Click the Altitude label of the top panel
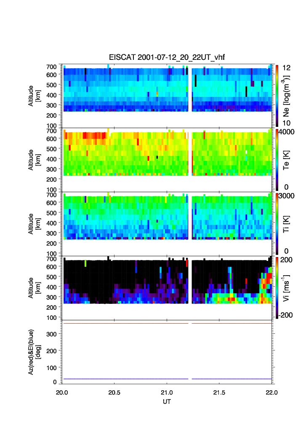 coord(34,95)
